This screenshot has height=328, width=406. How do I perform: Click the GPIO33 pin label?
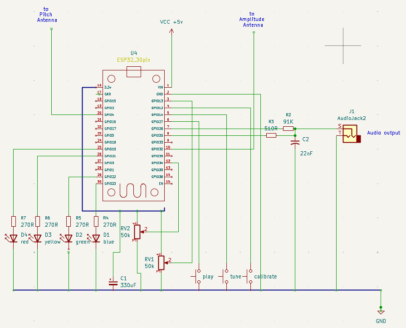tap(157, 142)
